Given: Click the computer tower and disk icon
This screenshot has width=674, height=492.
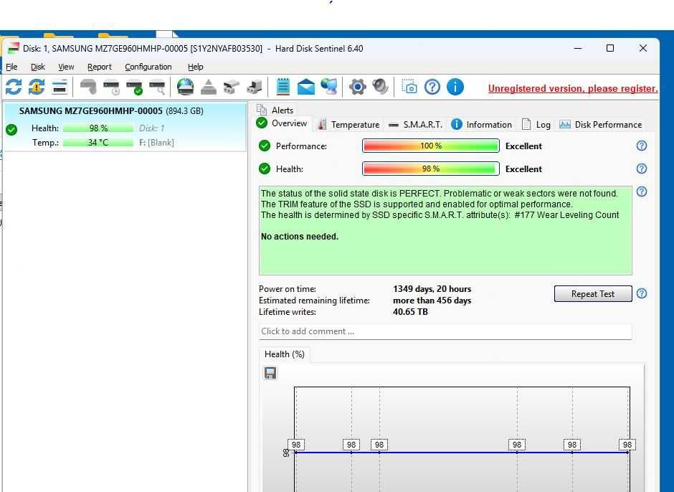Looking at the screenshot, I should pyautogui.click(x=255, y=87).
